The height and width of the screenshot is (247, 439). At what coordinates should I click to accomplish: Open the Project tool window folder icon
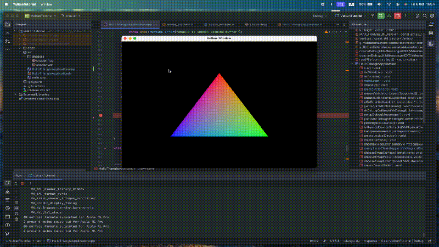pos(8,25)
